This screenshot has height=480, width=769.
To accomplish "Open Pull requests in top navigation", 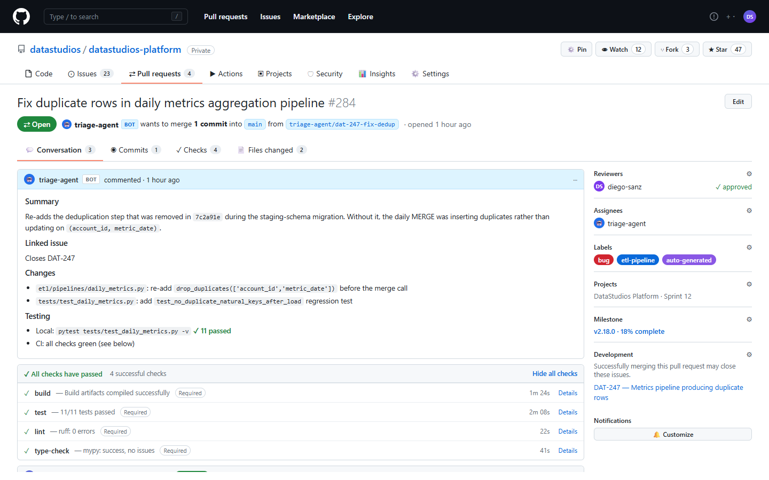I will (x=226, y=17).
